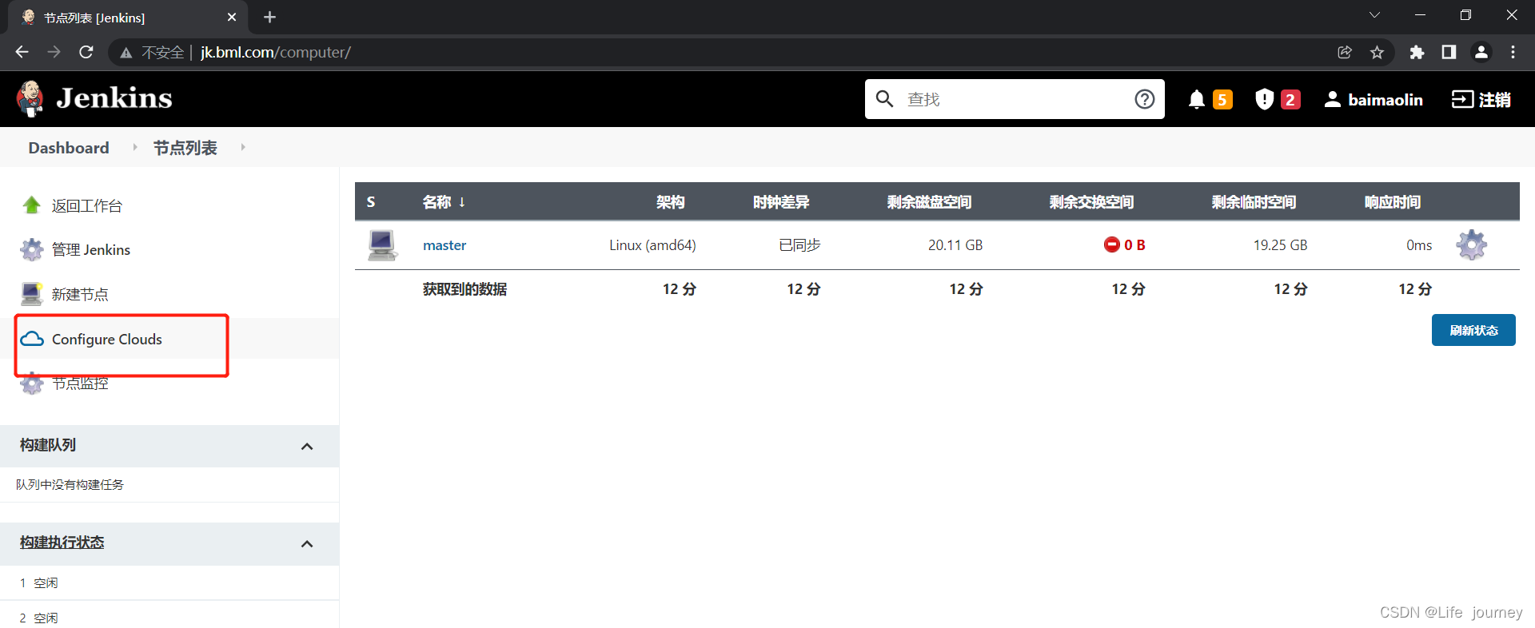This screenshot has height=628, width=1535.
Task: Sort table by 剩余磁盘空间 column header
Action: 929,202
